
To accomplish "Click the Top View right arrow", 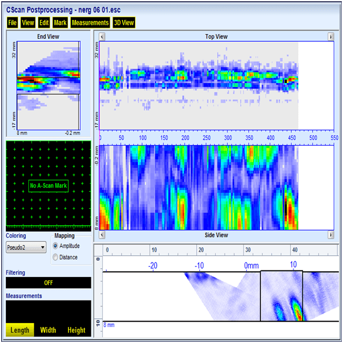I will pyautogui.click(x=331, y=37).
